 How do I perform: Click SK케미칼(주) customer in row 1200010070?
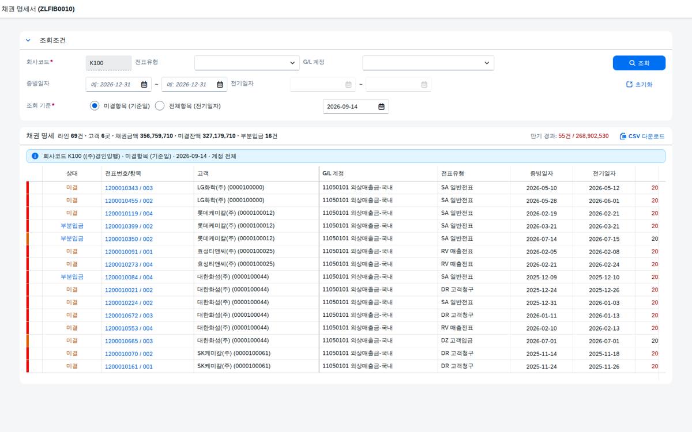point(234,353)
